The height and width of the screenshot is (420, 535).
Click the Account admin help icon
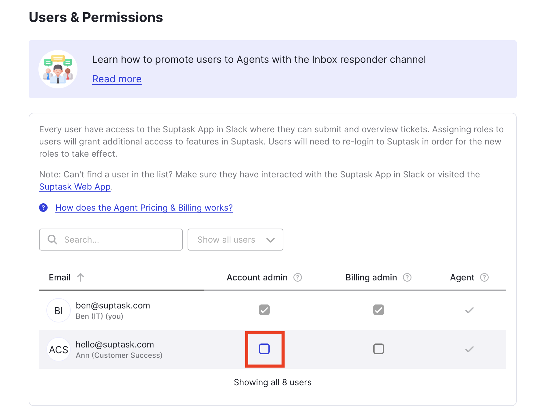pos(297,277)
